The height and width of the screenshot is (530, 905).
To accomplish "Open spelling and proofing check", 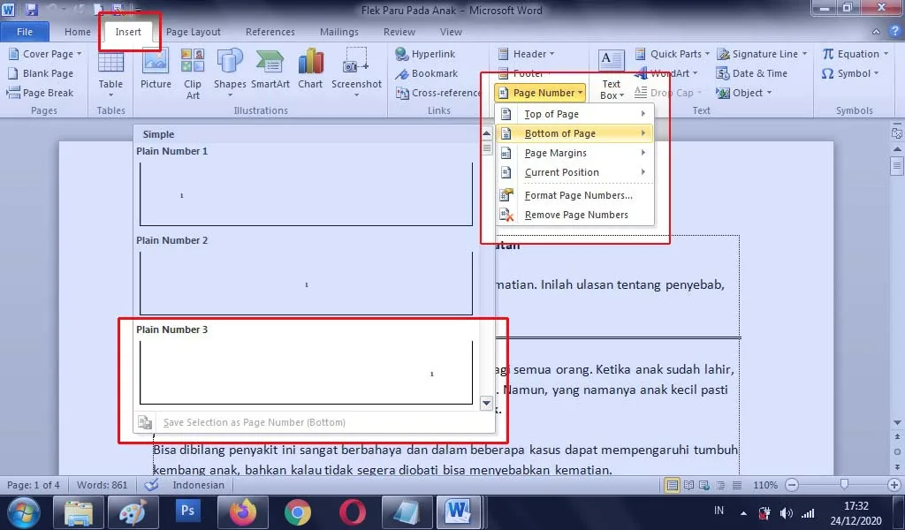I will click(x=151, y=485).
